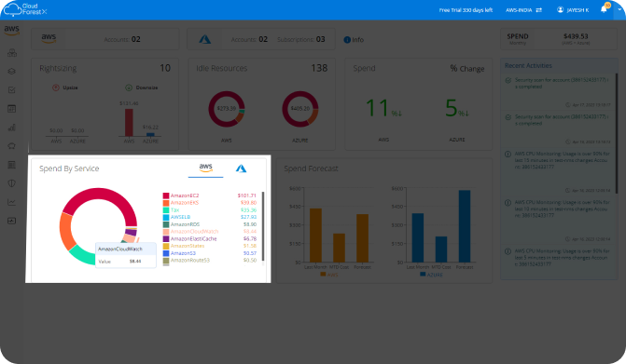Select Tax in the legend
This screenshot has height=364, width=626.
click(174, 209)
